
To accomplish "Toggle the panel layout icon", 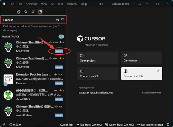I will click(x=139, y=4).
